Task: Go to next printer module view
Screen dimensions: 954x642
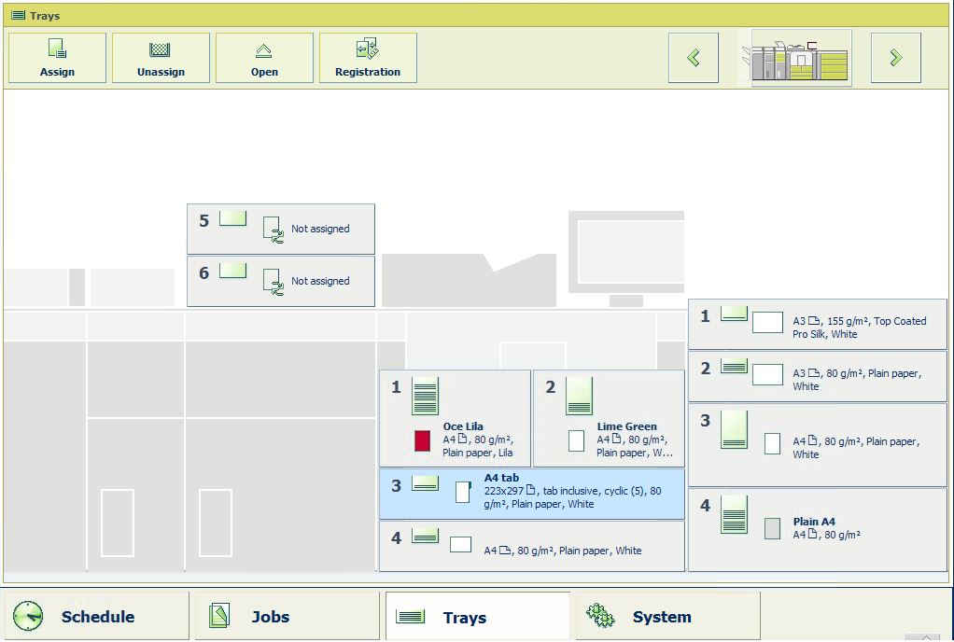Action: coord(895,58)
